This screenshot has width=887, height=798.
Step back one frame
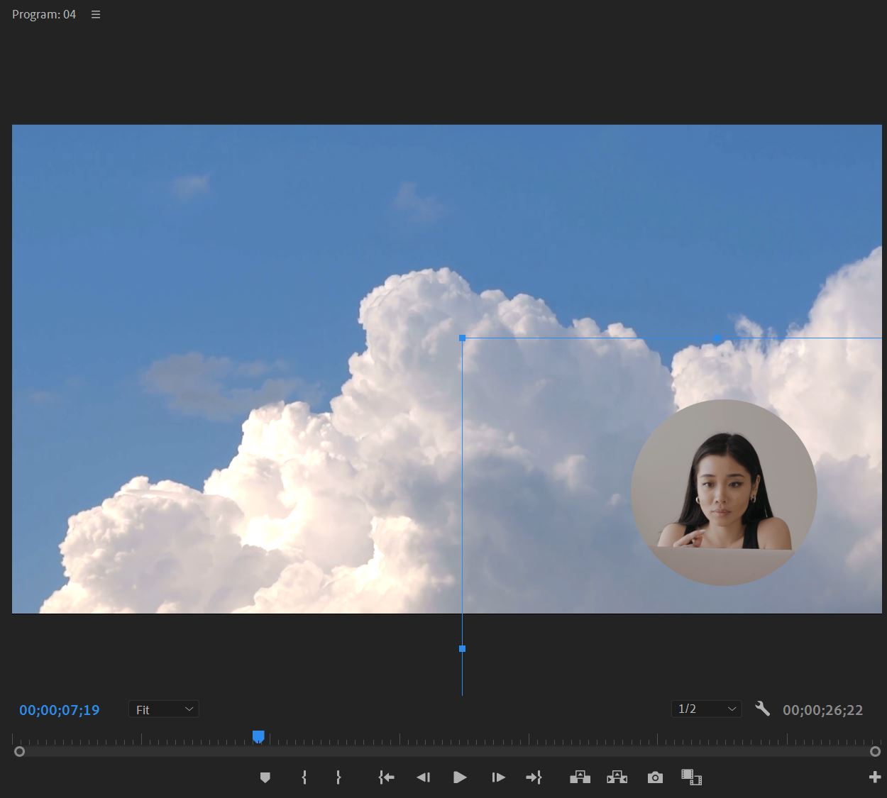point(423,777)
